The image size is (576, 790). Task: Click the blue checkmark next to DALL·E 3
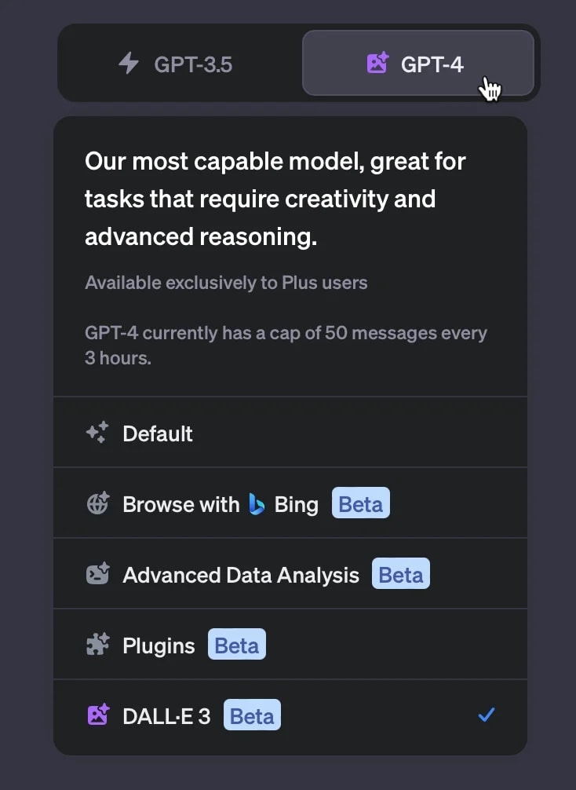pos(487,715)
